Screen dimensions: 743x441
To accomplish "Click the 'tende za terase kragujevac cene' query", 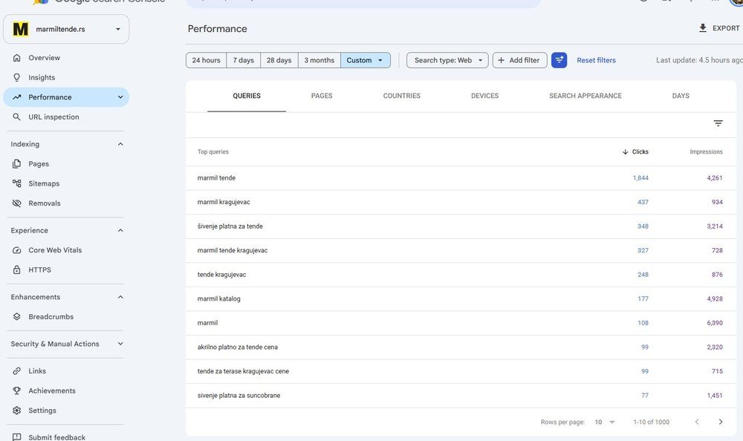I will pos(243,371).
